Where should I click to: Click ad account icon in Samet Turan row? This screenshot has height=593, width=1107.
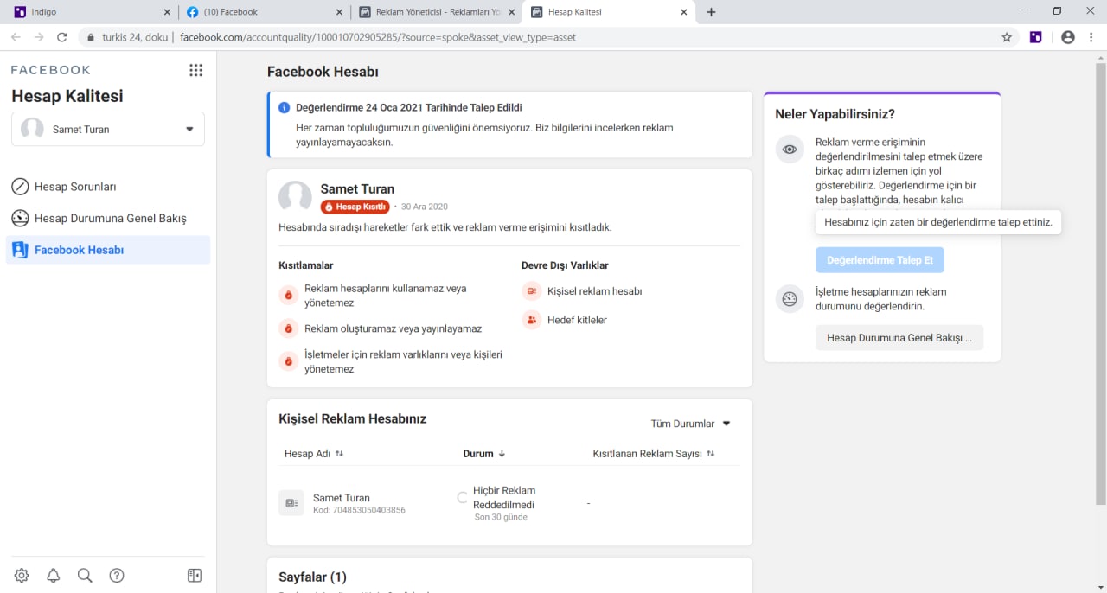coord(291,503)
